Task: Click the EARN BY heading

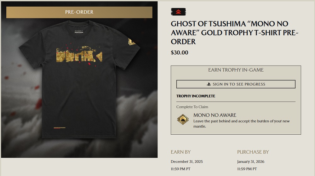Action: pos(180,152)
